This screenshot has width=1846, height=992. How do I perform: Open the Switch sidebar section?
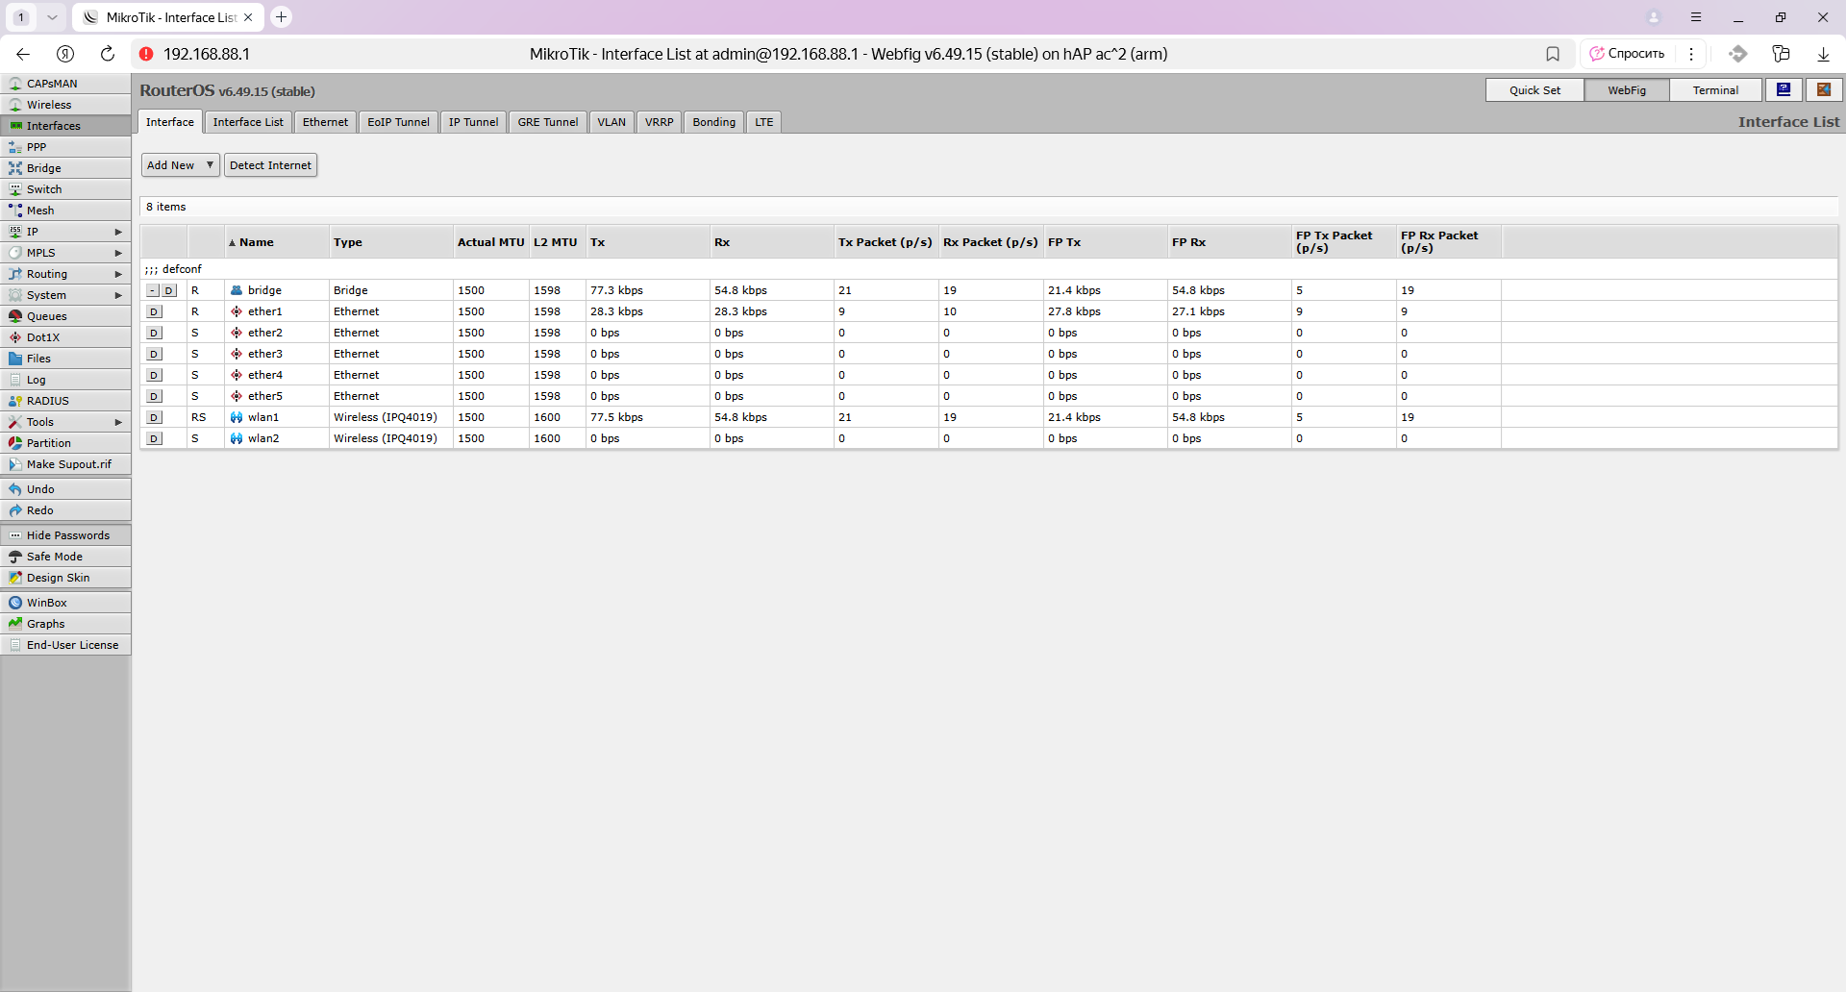click(x=65, y=189)
